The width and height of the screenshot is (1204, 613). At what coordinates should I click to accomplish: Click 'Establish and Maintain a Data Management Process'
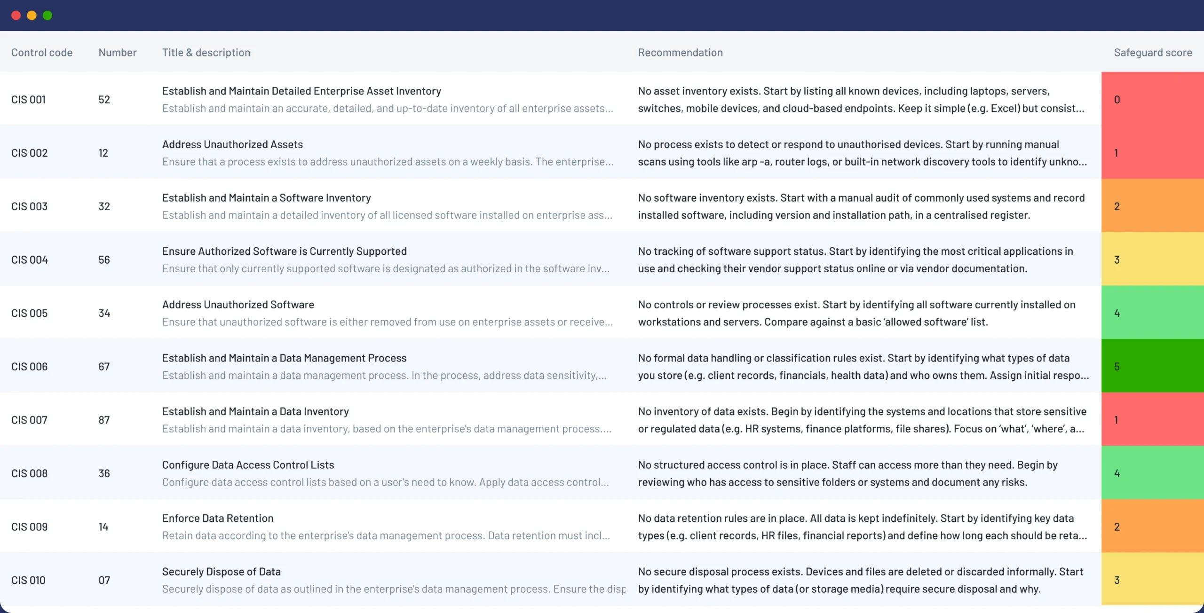click(284, 358)
